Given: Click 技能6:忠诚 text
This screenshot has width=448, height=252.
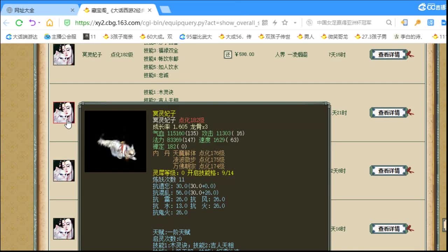Looking at the screenshot, I should point(156,75).
